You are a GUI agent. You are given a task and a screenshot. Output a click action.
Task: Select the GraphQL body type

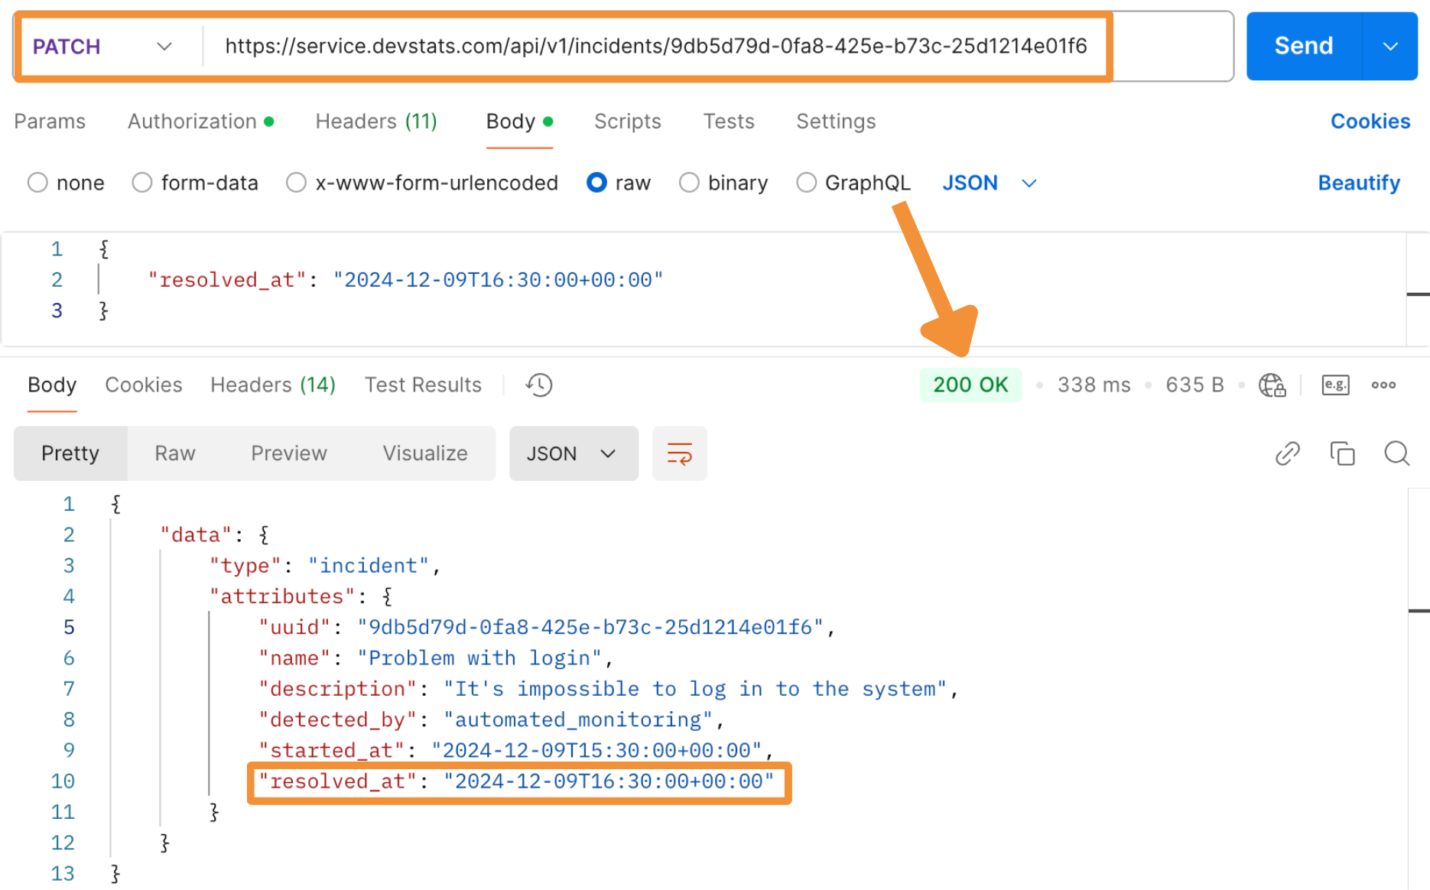click(x=853, y=183)
